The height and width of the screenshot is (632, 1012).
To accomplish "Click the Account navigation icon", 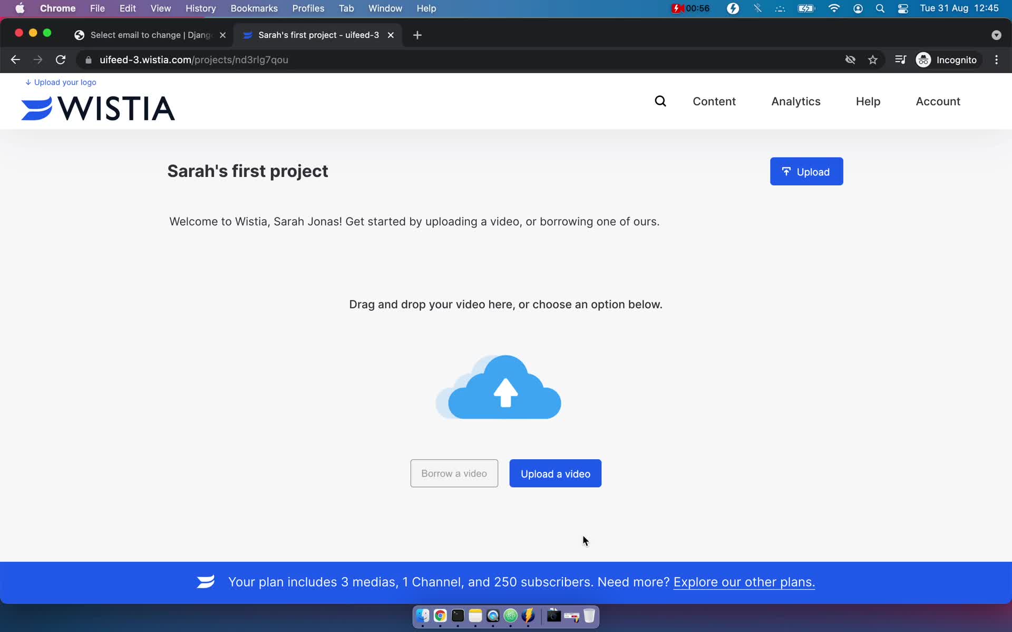I will 938,101.
